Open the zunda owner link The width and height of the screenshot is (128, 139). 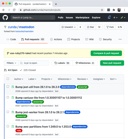pos(12,27)
